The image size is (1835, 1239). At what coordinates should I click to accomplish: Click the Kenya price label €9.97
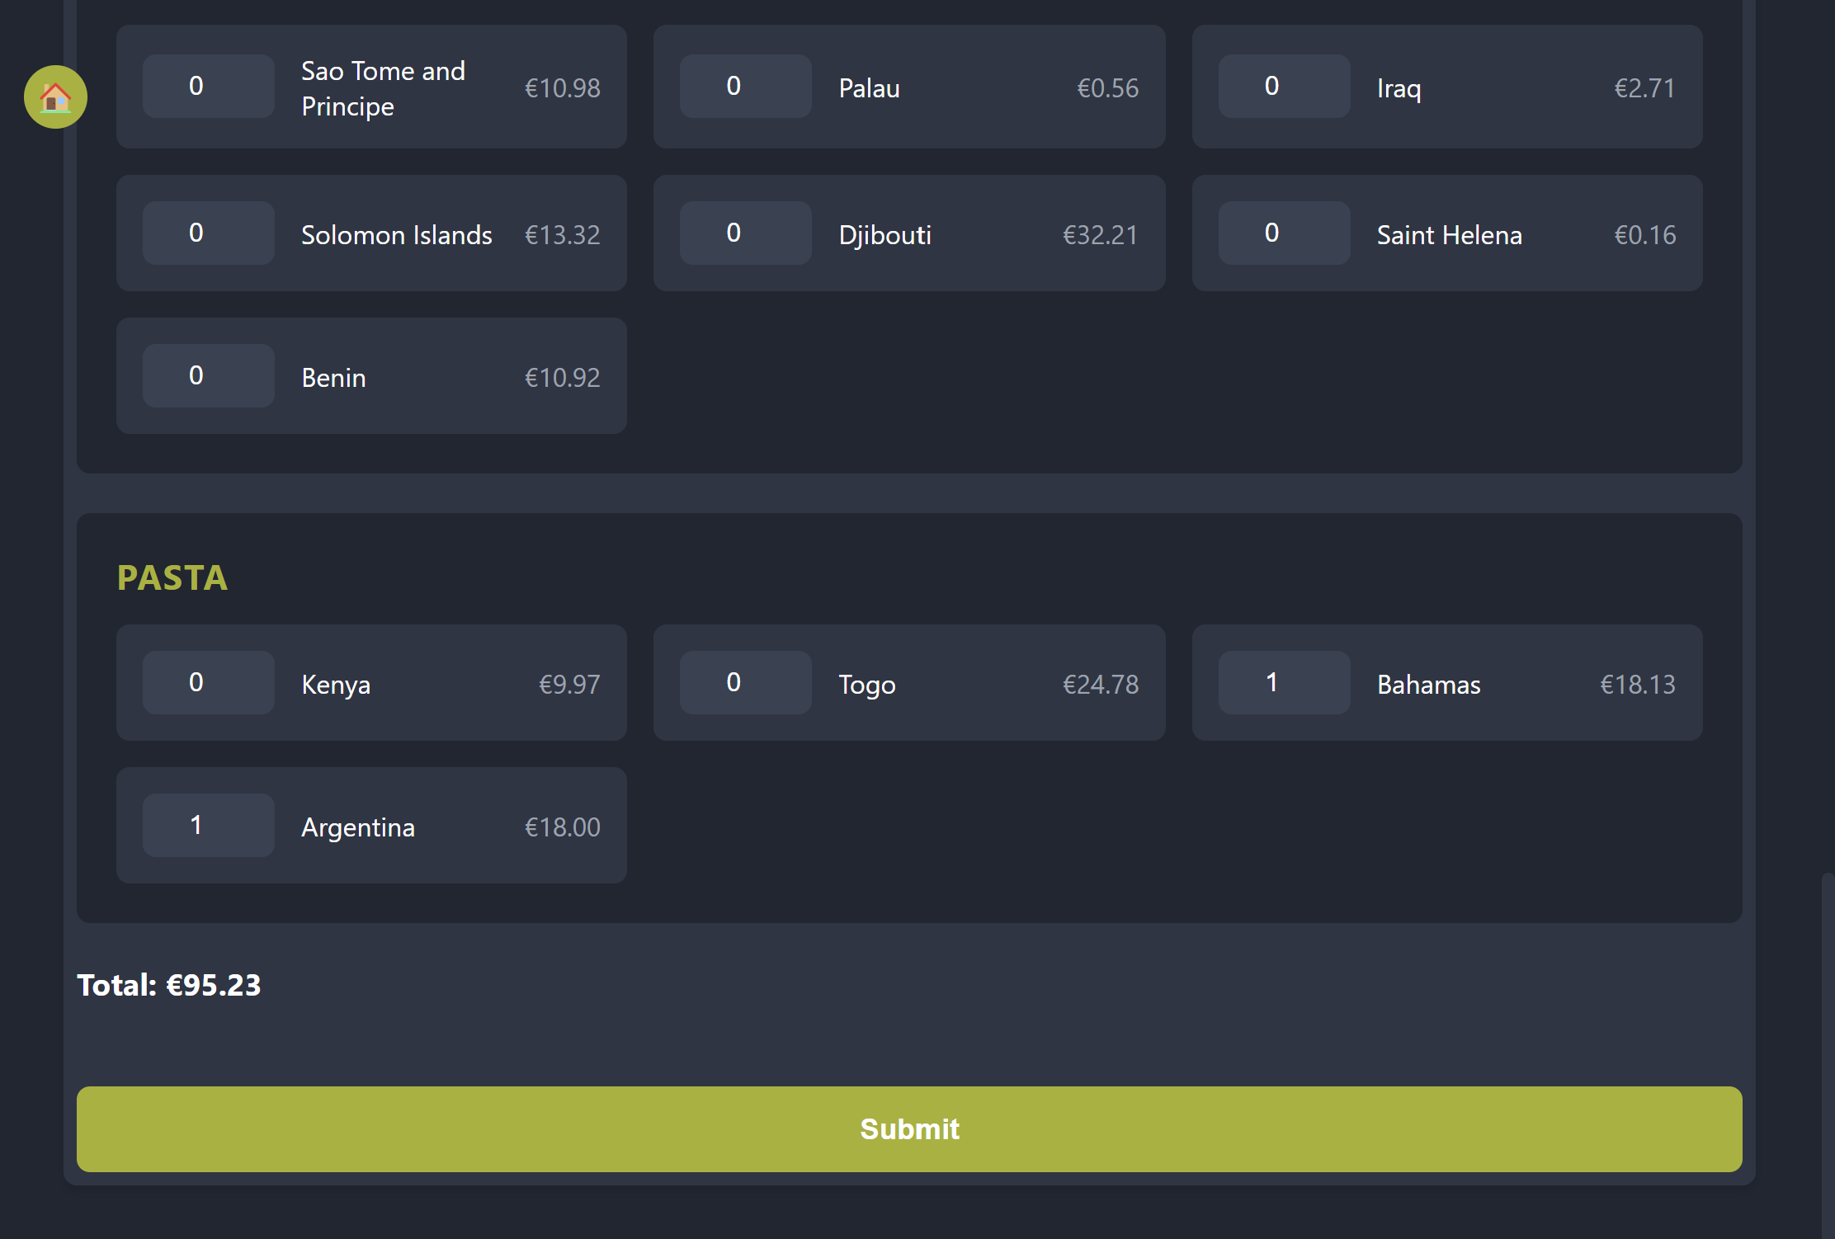click(x=569, y=684)
